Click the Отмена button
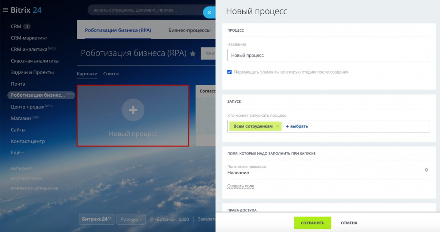The height and width of the screenshot is (232, 440). tap(349, 223)
